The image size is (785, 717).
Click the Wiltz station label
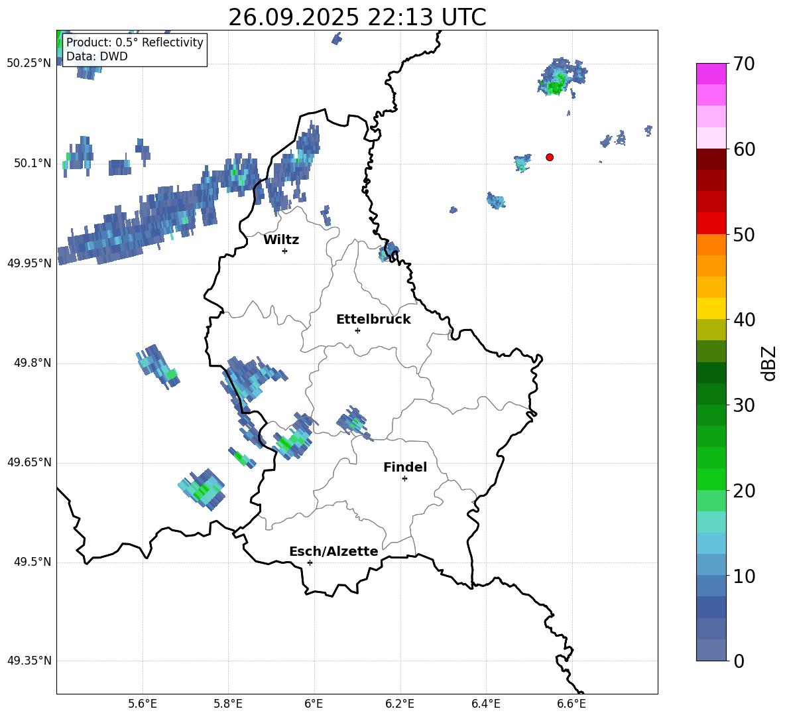[281, 240]
